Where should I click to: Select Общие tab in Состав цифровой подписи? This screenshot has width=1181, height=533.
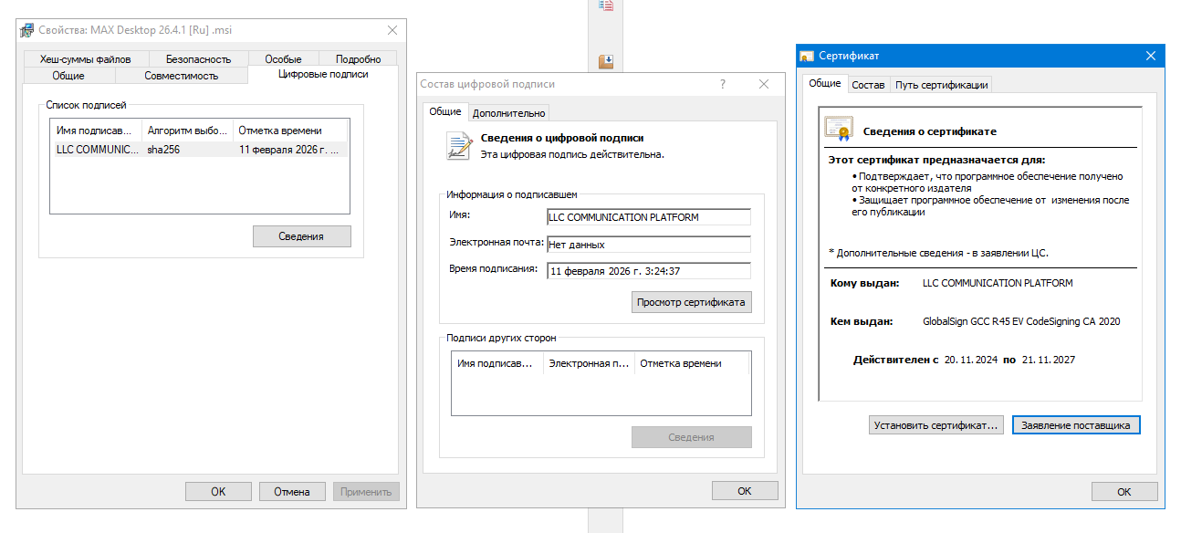click(x=445, y=111)
